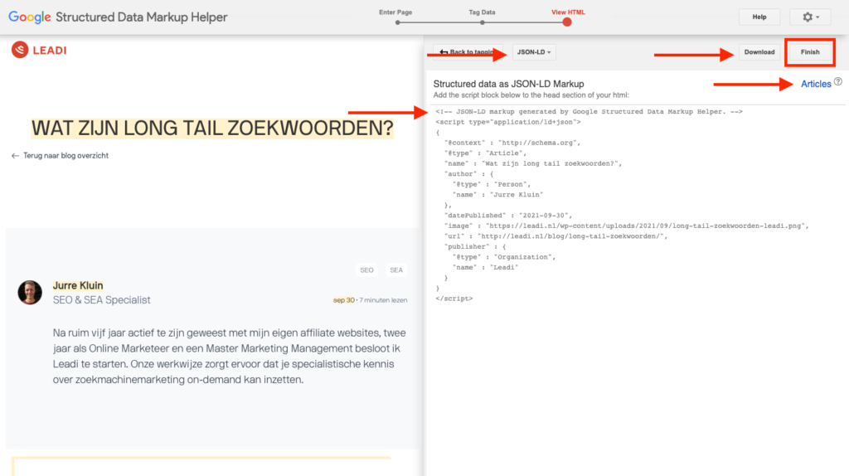Click the 'datePublished' line in the code
Image resolution: width=849 pixels, height=476 pixels.
point(508,216)
